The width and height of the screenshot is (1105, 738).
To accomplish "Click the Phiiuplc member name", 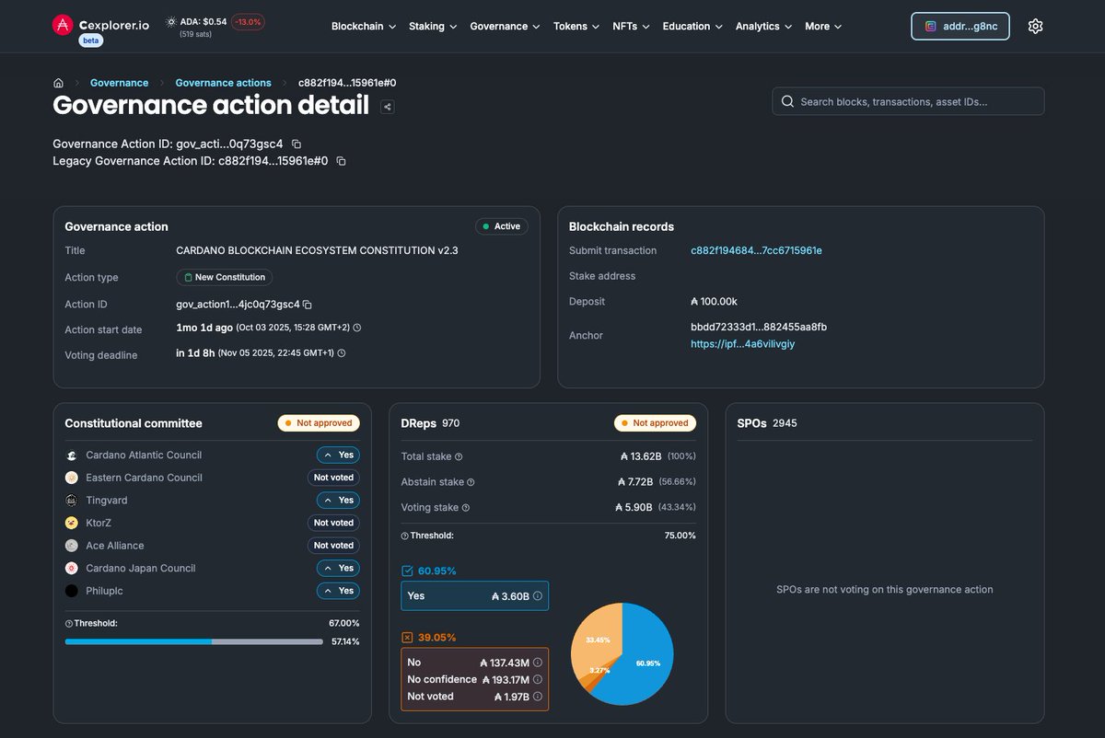I will tap(104, 591).
